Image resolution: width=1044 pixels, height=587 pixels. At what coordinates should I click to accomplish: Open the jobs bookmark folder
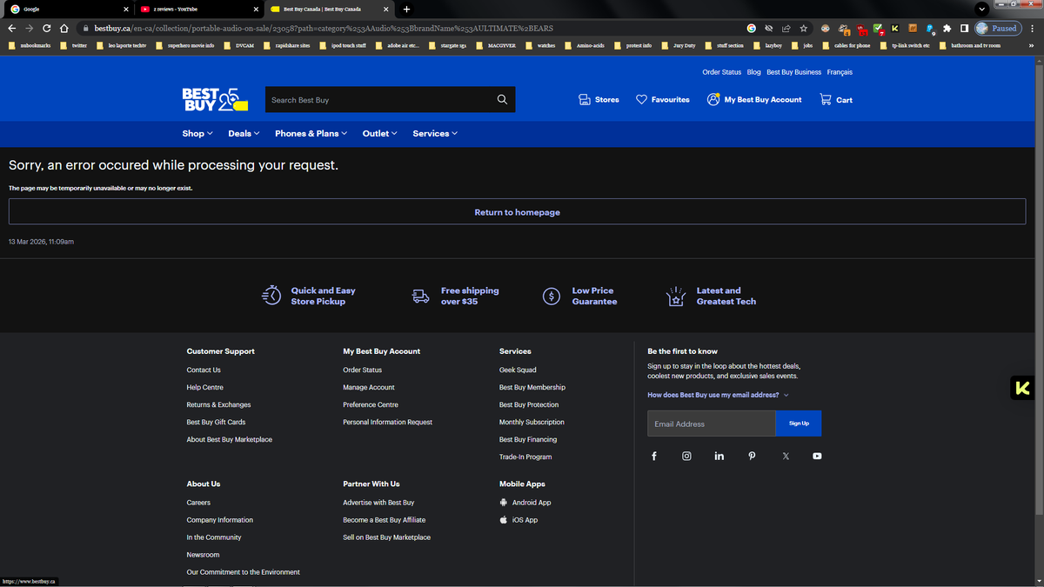(x=801, y=45)
